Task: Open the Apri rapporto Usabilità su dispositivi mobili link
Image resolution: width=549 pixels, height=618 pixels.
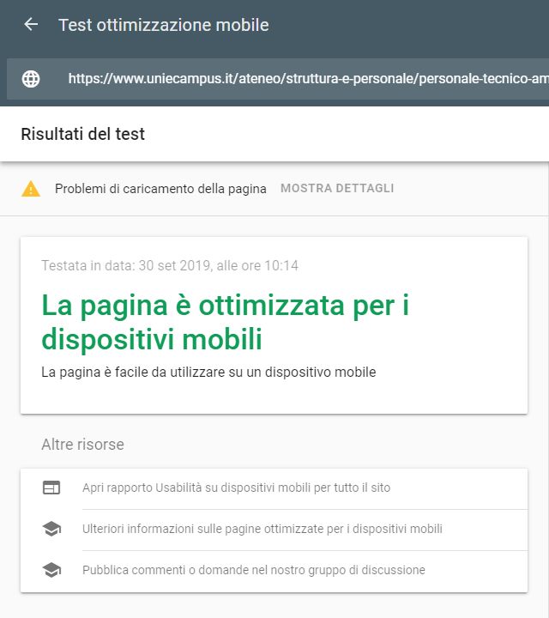Action: tap(236, 488)
